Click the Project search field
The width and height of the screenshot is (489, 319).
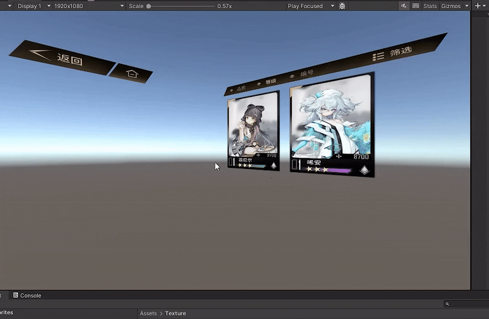point(466,304)
